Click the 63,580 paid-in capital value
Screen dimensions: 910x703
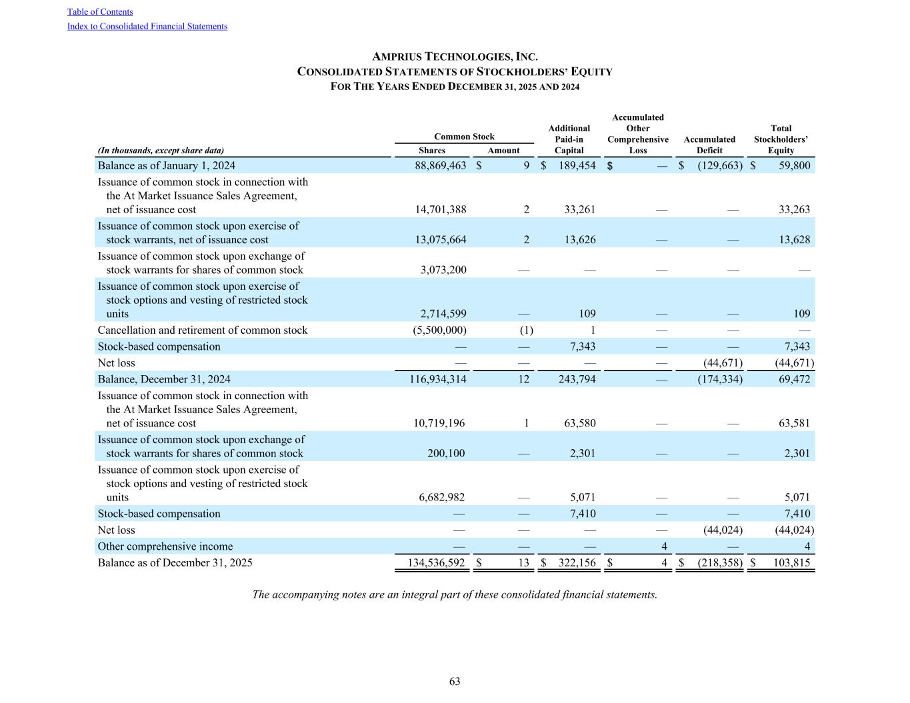coord(578,424)
